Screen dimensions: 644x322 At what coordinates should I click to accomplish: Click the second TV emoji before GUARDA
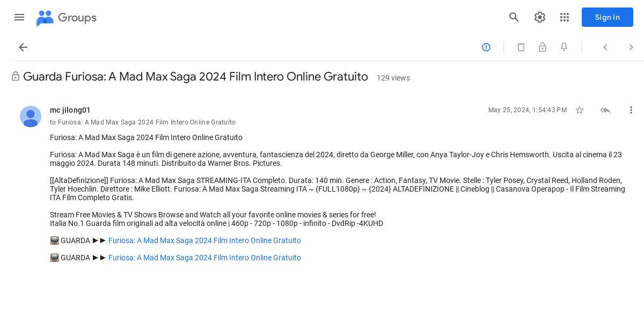(54, 258)
